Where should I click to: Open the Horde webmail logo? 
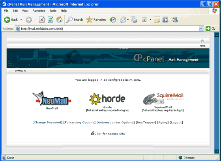pos(107,99)
